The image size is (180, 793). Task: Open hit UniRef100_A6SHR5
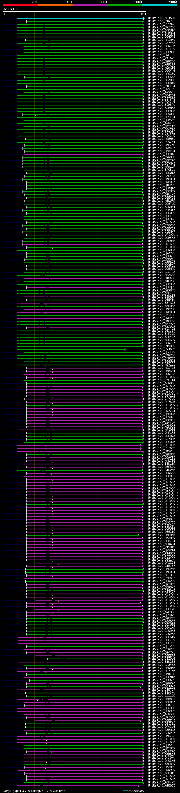[161, 442]
